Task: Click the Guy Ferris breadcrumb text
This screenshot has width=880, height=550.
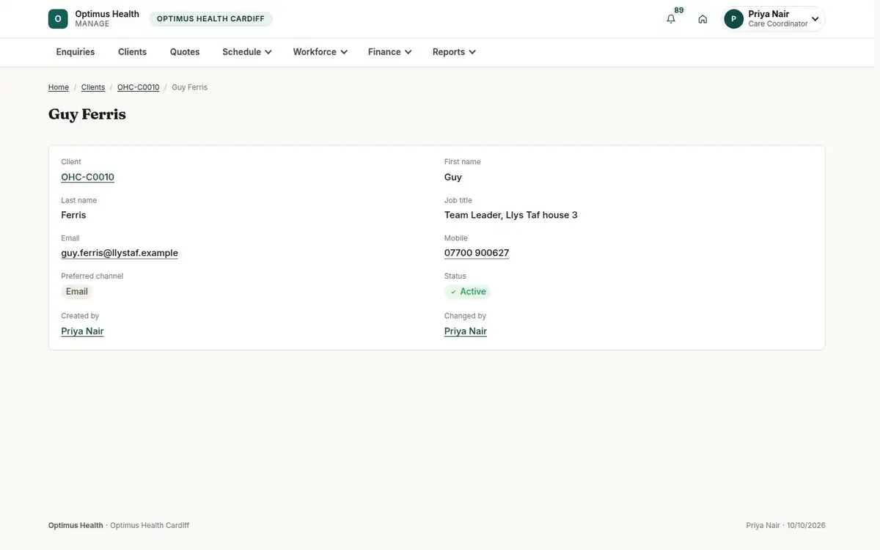Action: point(190,87)
